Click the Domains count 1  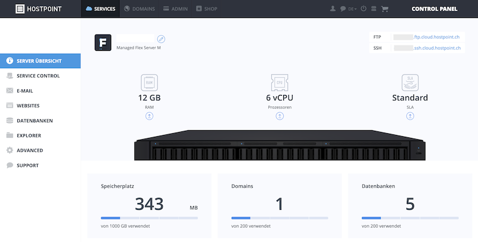point(280,204)
